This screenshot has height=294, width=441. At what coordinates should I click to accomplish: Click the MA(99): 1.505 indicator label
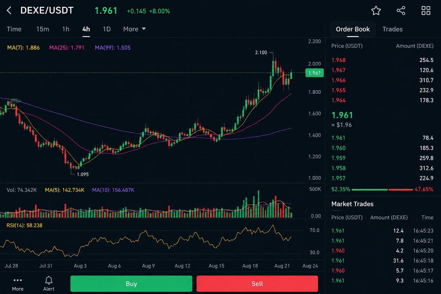click(113, 48)
